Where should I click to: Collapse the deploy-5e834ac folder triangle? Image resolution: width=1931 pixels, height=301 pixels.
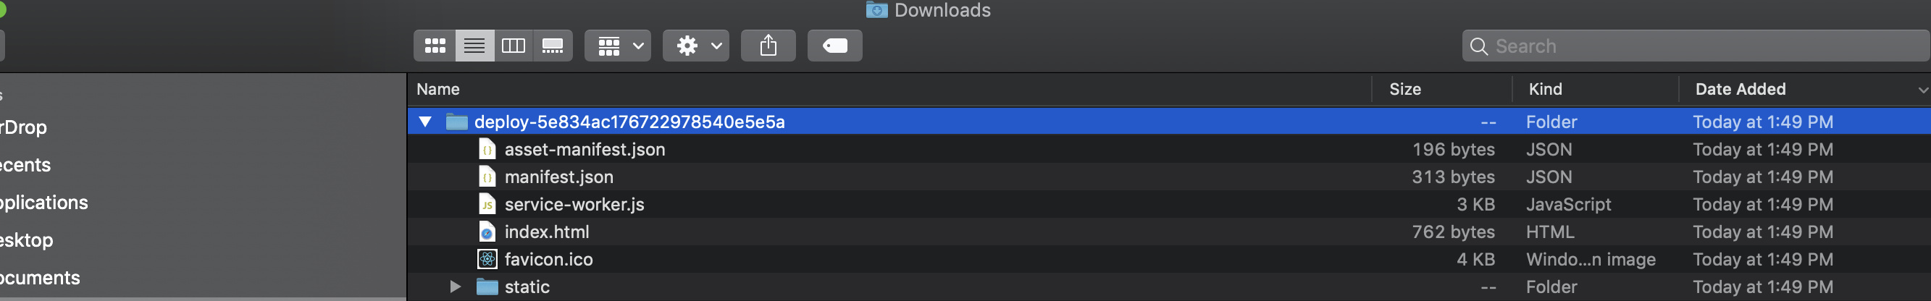pyautogui.click(x=426, y=122)
